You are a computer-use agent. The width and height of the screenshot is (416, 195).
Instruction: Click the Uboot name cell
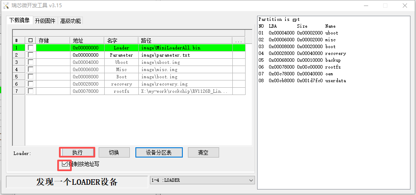pyautogui.click(x=121, y=62)
